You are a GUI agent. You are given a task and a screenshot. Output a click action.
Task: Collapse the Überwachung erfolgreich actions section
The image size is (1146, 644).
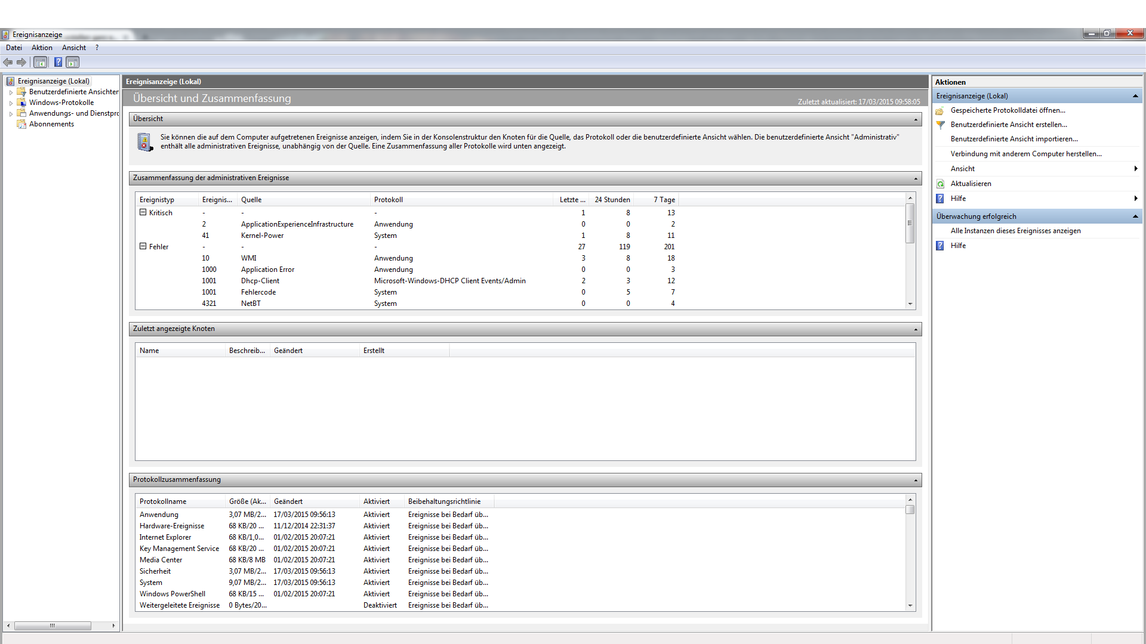pos(1135,216)
